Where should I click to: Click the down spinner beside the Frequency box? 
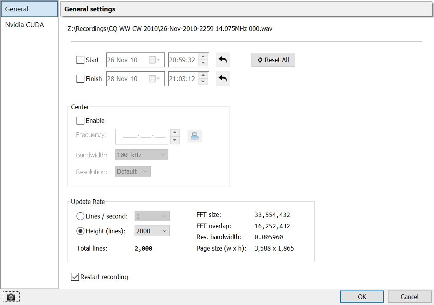click(175, 139)
